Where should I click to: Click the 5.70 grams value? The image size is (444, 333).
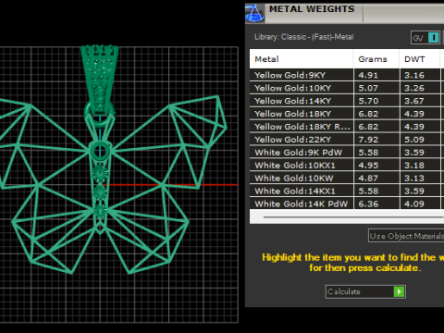368,101
